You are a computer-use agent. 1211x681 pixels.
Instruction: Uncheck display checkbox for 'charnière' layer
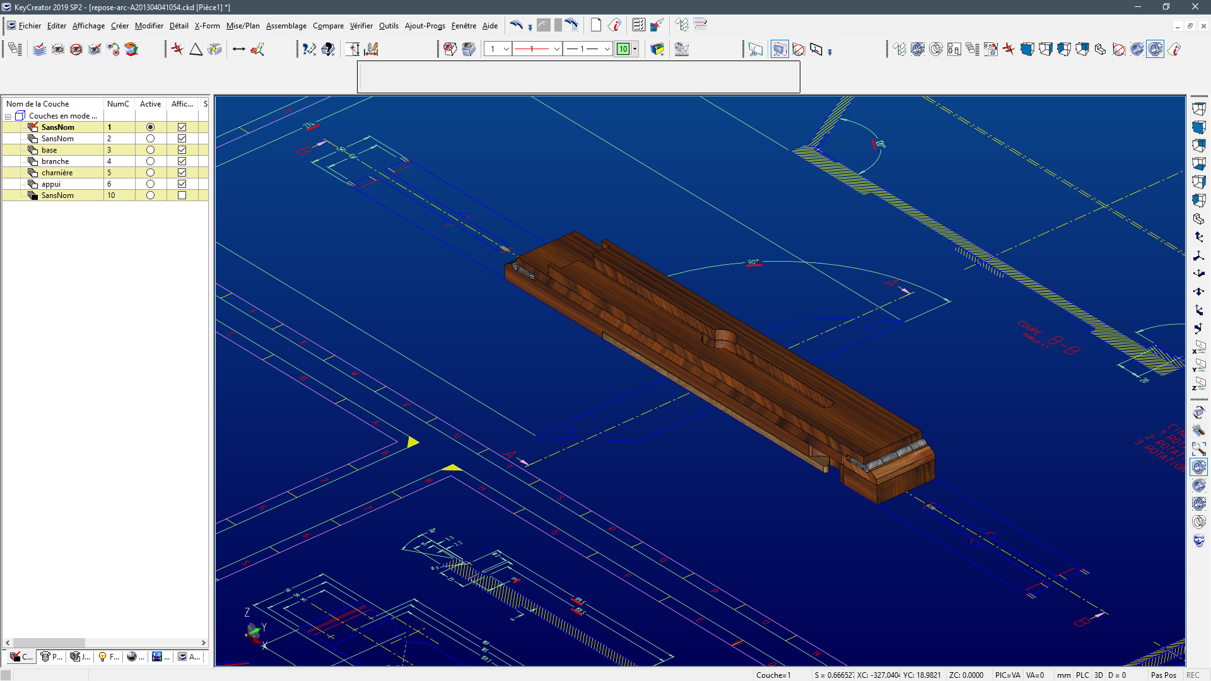pos(182,173)
